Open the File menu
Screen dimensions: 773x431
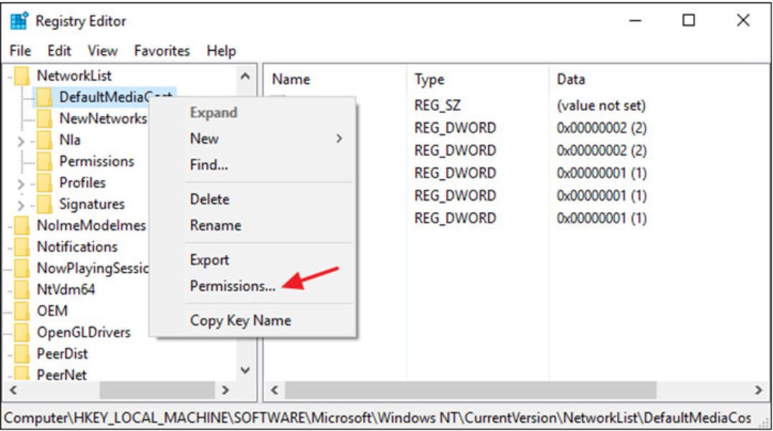[20, 51]
